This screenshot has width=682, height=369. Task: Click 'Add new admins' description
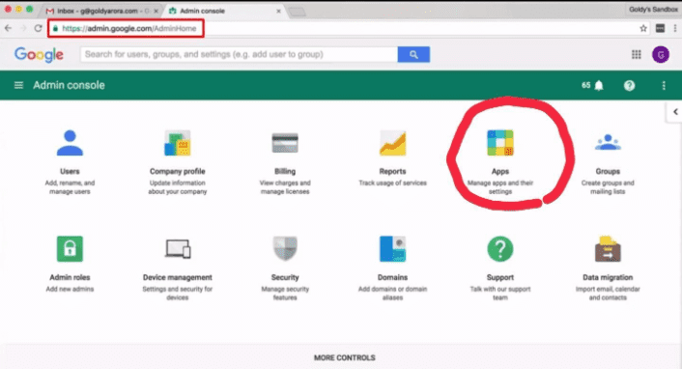coord(70,289)
